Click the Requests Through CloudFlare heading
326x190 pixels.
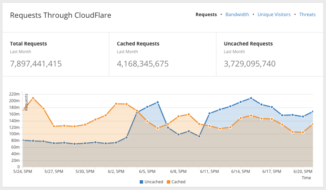click(x=61, y=15)
